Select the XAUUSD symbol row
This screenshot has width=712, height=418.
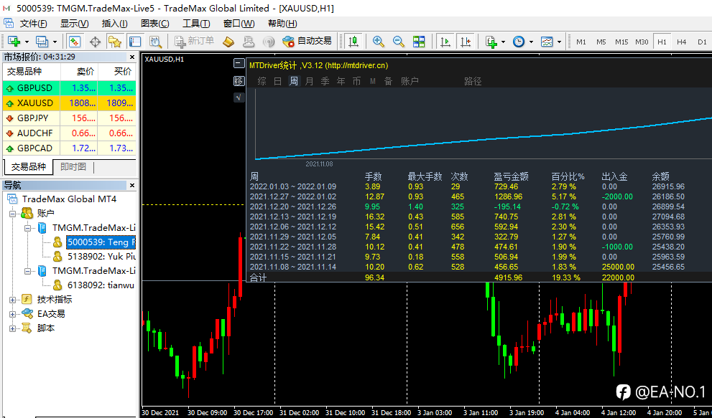(70, 103)
